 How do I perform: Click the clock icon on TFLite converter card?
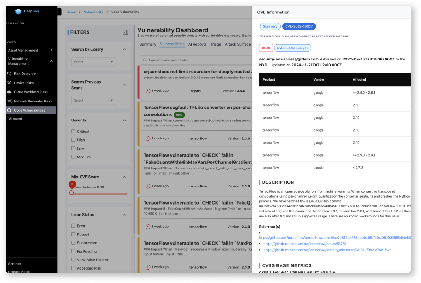click(x=148, y=138)
